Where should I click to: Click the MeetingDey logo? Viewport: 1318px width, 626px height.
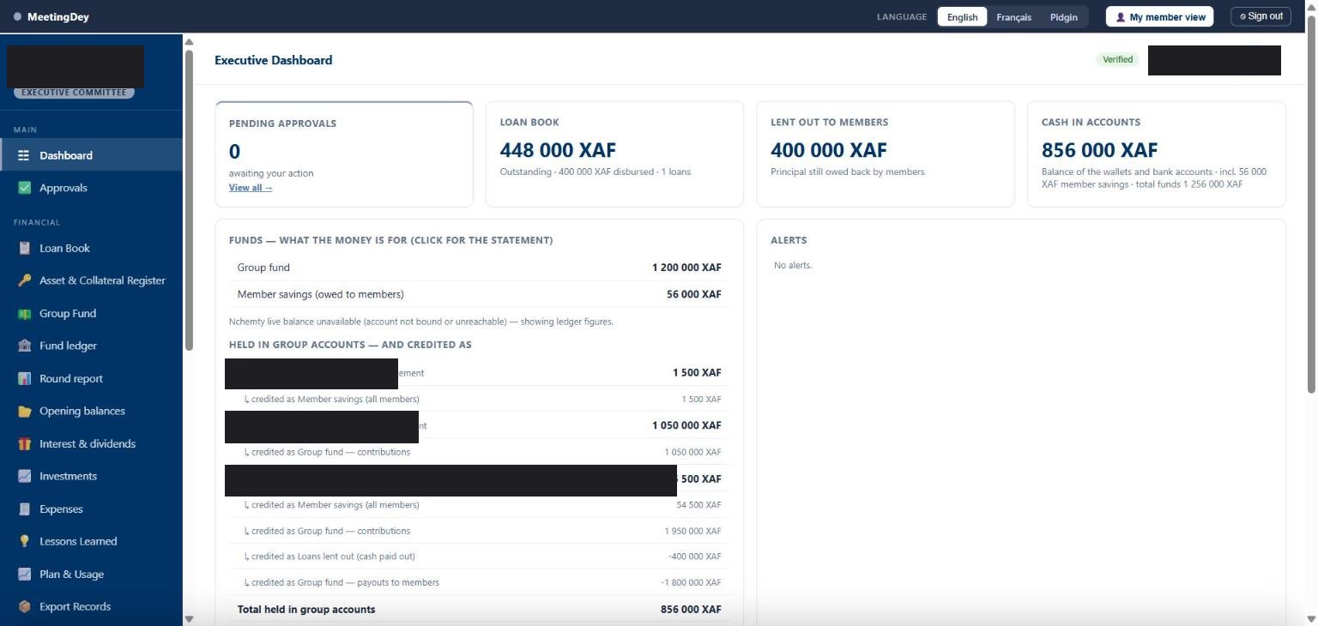click(x=51, y=16)
